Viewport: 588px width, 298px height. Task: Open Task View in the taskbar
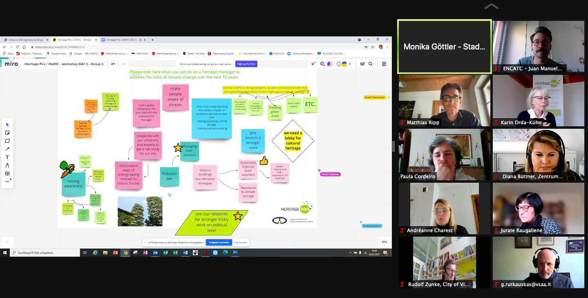85,253
